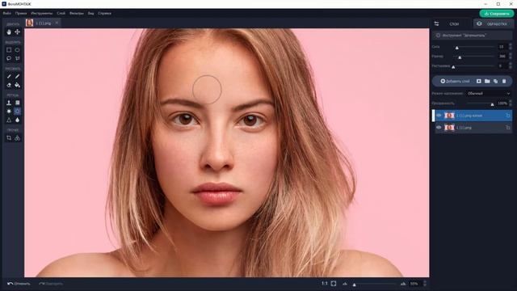Open the blend mode dropdown "Обычный"

point(489,94)
